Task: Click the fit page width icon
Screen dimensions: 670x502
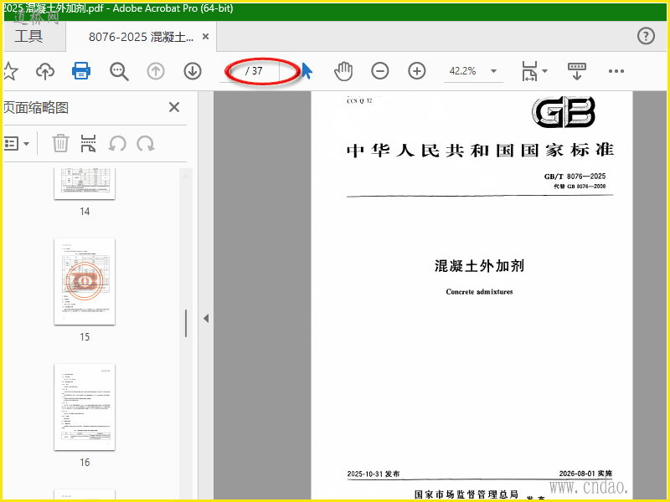Action: (529, 71)
